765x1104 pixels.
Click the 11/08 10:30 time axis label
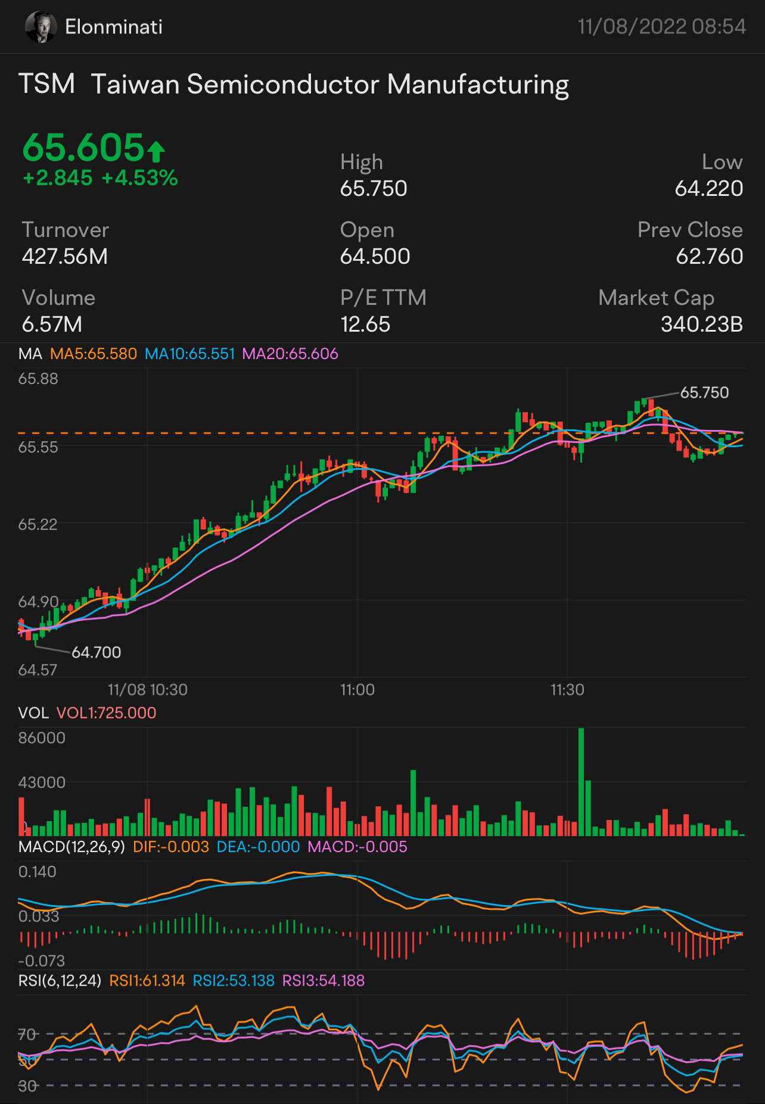point(148,690)
